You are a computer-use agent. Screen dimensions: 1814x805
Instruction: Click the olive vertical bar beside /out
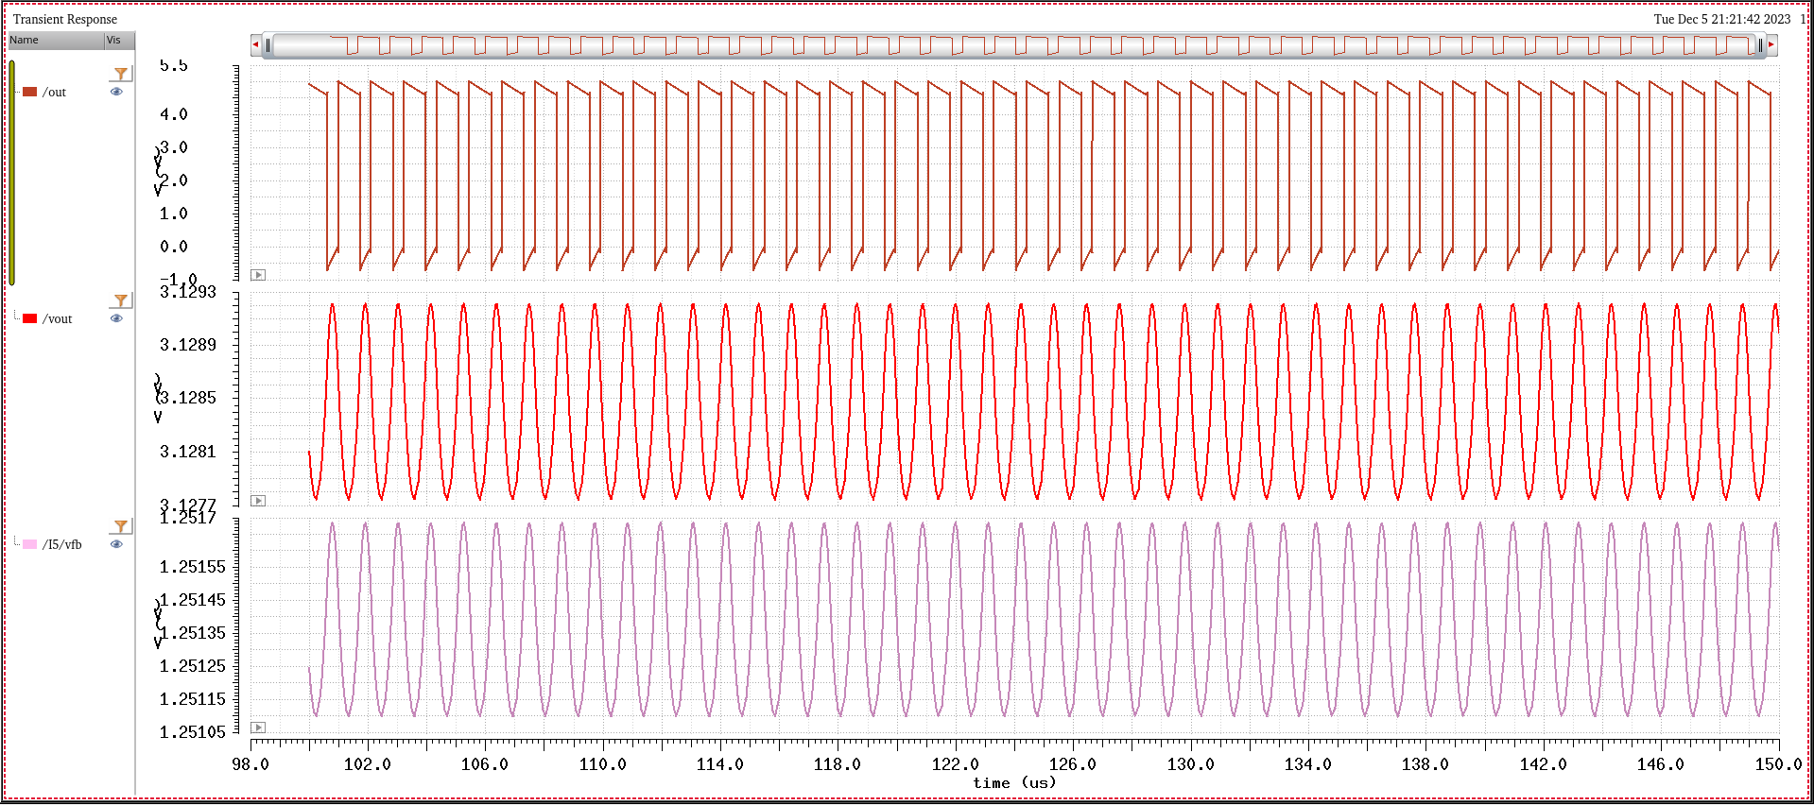point(12,172)
